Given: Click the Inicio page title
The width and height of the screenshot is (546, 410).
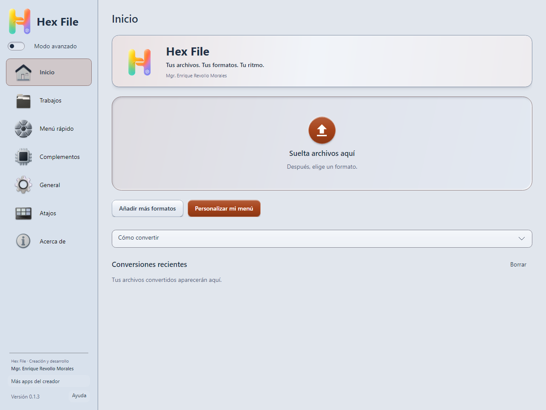Looking at the screenshot, I should [x=125, y=19].
